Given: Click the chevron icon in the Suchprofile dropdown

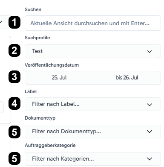Looking at the screenshot, I should coord(150,51).
